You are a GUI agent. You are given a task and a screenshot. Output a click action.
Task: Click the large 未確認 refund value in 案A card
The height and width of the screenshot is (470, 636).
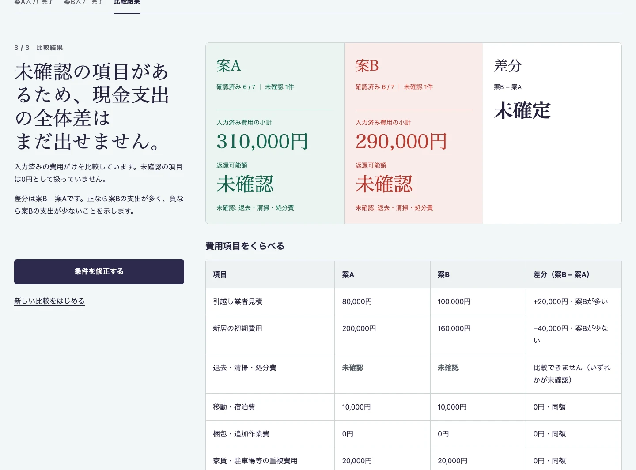[x=245, y=184]
